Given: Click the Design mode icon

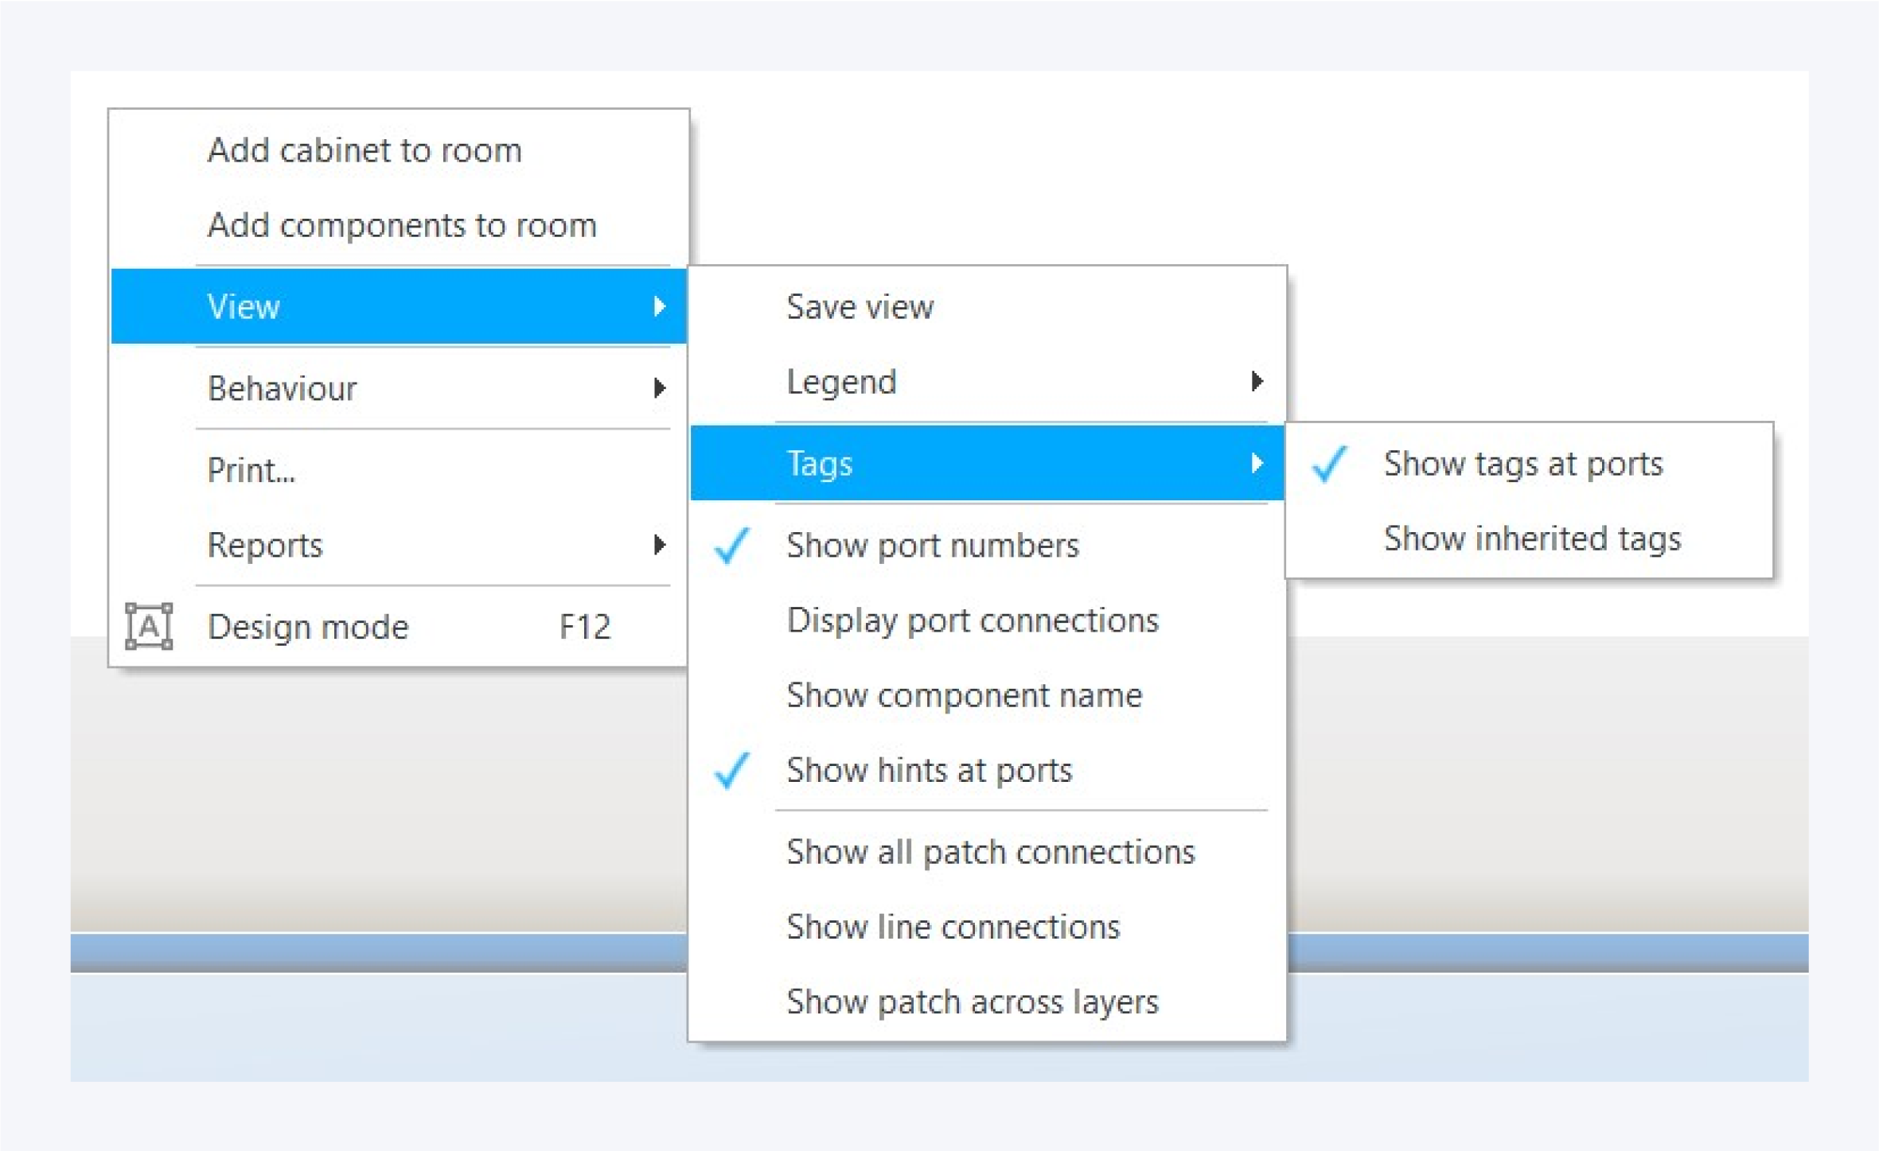Looking at the screenshot, I should (149, 627).
